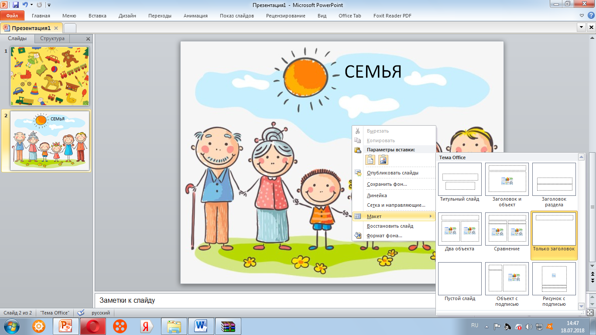Open the Customize Quick Access Toolbar dropdown
Image resolution: width=596 pixels, height=335 pixels.
49,5
